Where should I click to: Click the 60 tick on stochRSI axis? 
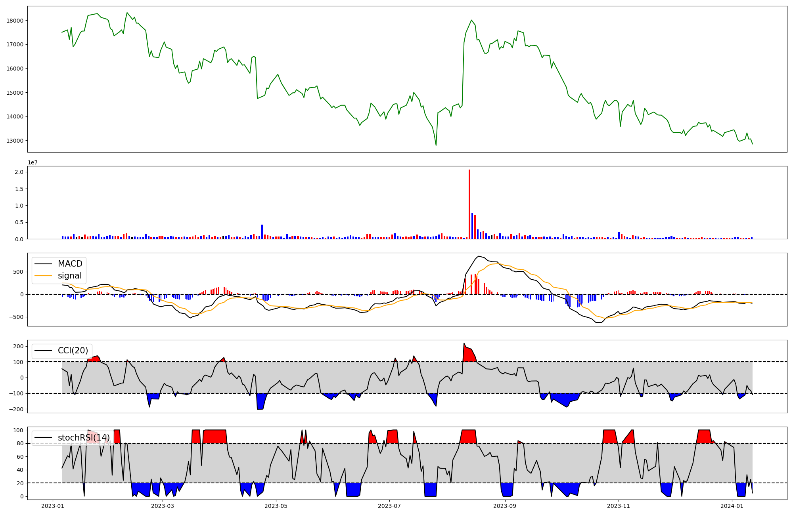click(x=20, y=457)
